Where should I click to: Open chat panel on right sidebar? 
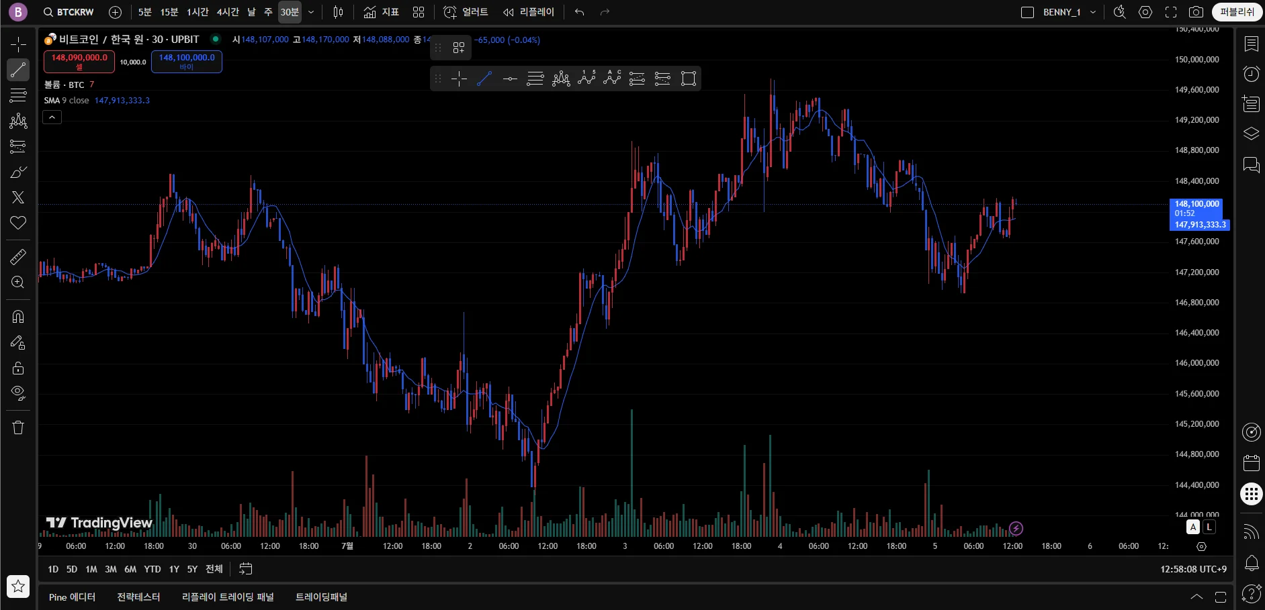pos(1251,164)
